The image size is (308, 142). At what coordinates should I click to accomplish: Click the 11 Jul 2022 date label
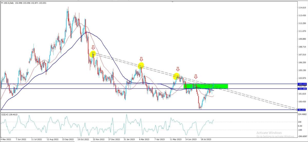(x=36, y=140)
